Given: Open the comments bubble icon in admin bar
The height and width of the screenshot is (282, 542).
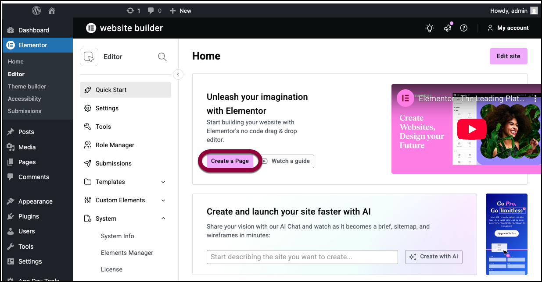Looking at the screenshot, I should point(151,11).
